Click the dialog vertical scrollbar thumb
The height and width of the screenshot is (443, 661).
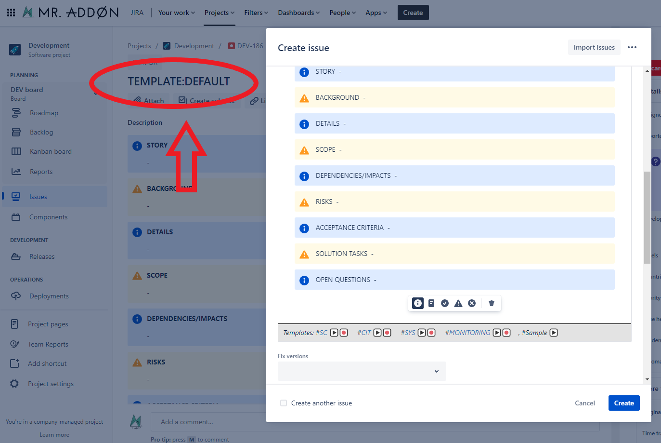pyautogui.click(x=647, y=217)
